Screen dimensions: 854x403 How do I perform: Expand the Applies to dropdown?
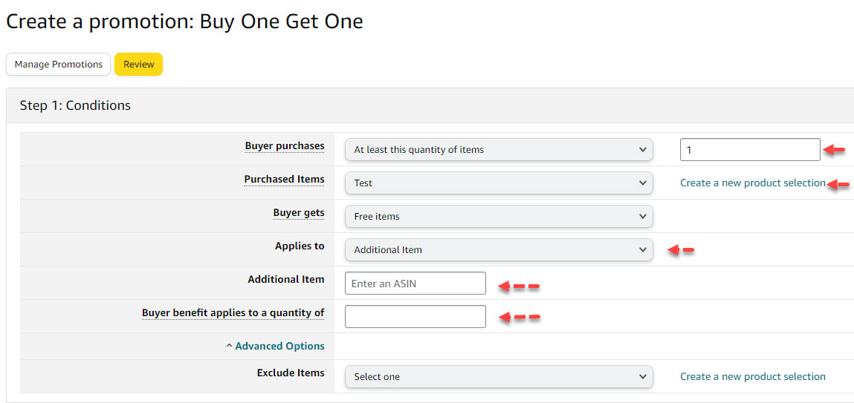coord(498,249)
